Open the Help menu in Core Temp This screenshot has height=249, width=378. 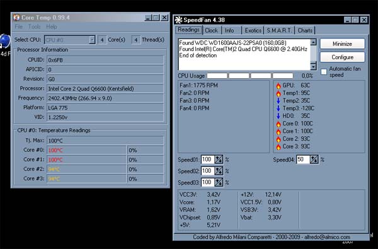pyautogui.click(x=52, y=26)
